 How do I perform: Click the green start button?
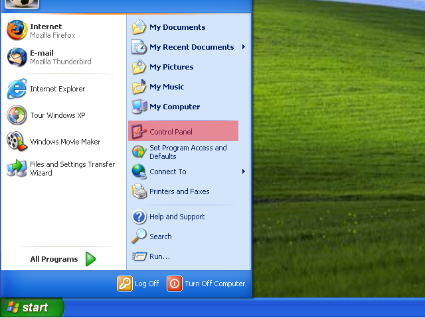pyautogui.click(x=32, y=307)
